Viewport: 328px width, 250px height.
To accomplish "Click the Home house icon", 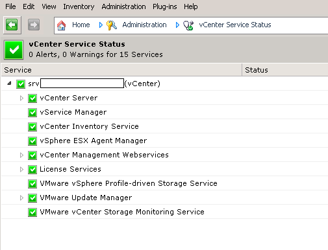I will [62, 25].
